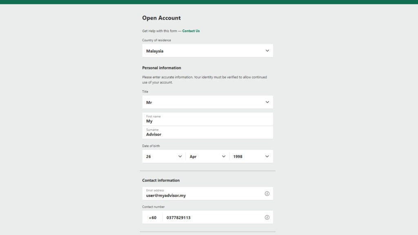Screen dimensions: 418x235
Task: Focus the First name input field
Action: tap(208, 119)
